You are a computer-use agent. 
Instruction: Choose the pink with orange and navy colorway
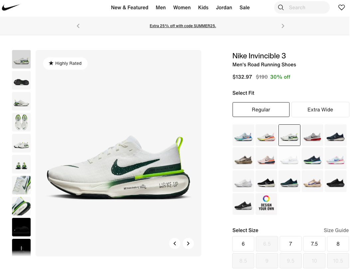click(x=266, y=158)
